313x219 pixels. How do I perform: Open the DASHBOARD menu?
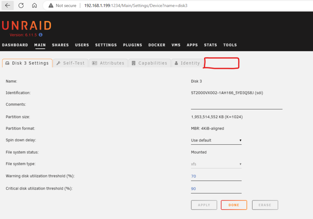pos(15,45)
